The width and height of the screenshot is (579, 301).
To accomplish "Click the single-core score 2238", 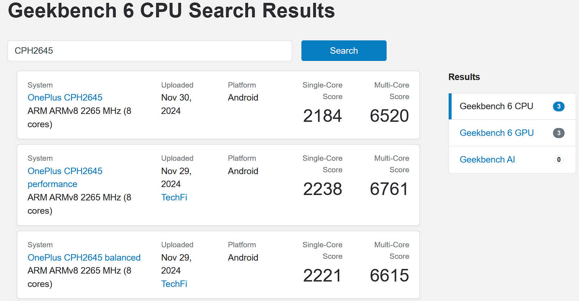I will point(322,189).
